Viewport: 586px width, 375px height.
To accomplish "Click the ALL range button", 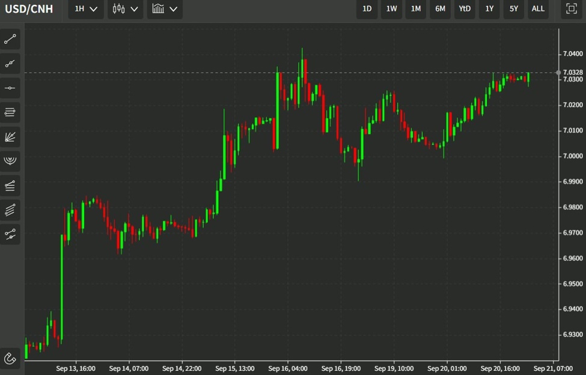I will click(x=538, y=9).
